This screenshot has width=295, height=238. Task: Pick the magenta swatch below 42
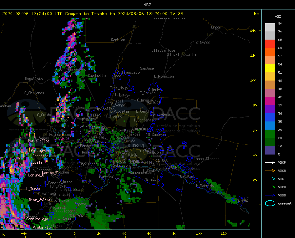(x=270, y=101)
